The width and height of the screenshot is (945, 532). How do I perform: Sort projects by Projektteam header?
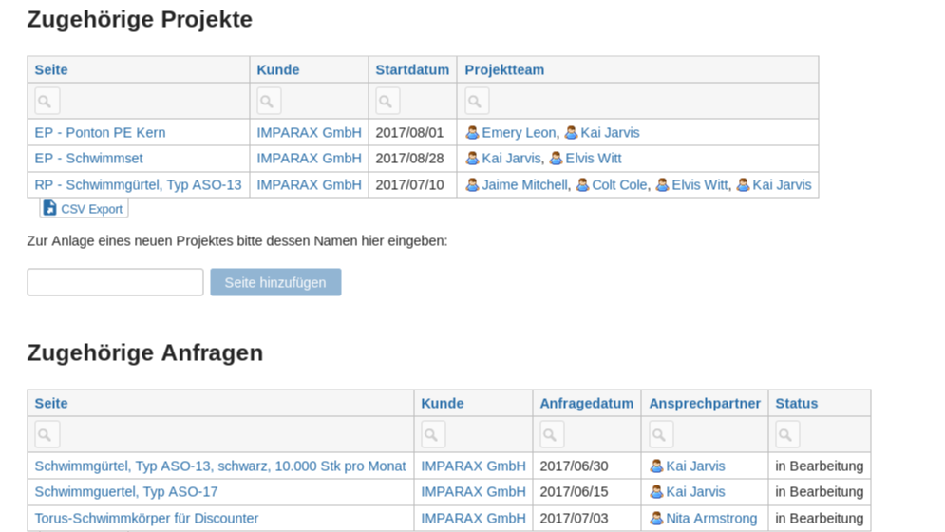[504, 70]
